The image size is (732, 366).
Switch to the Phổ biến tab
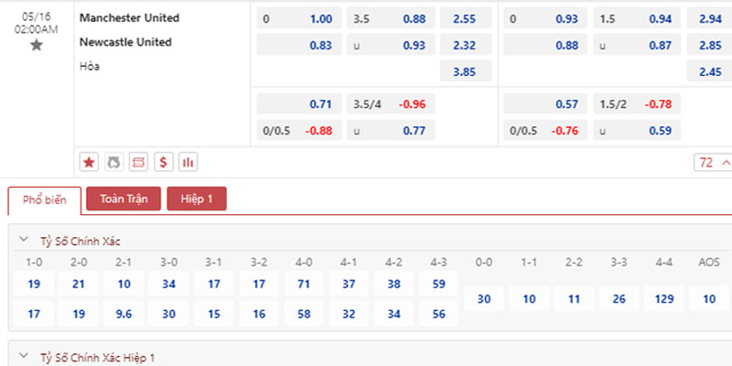coord(45,200)
